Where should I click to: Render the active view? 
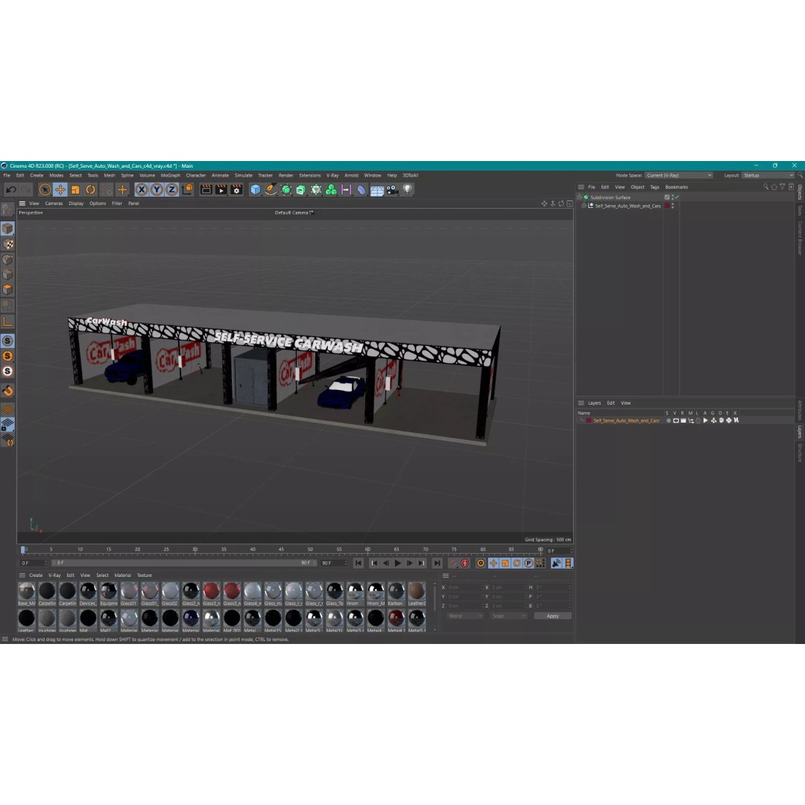(x=206, y=190)
